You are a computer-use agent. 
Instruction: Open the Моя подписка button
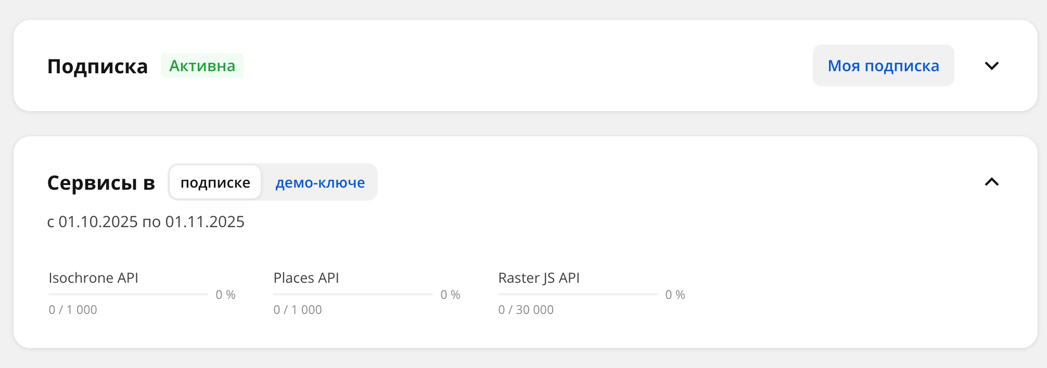click(883, 66)
